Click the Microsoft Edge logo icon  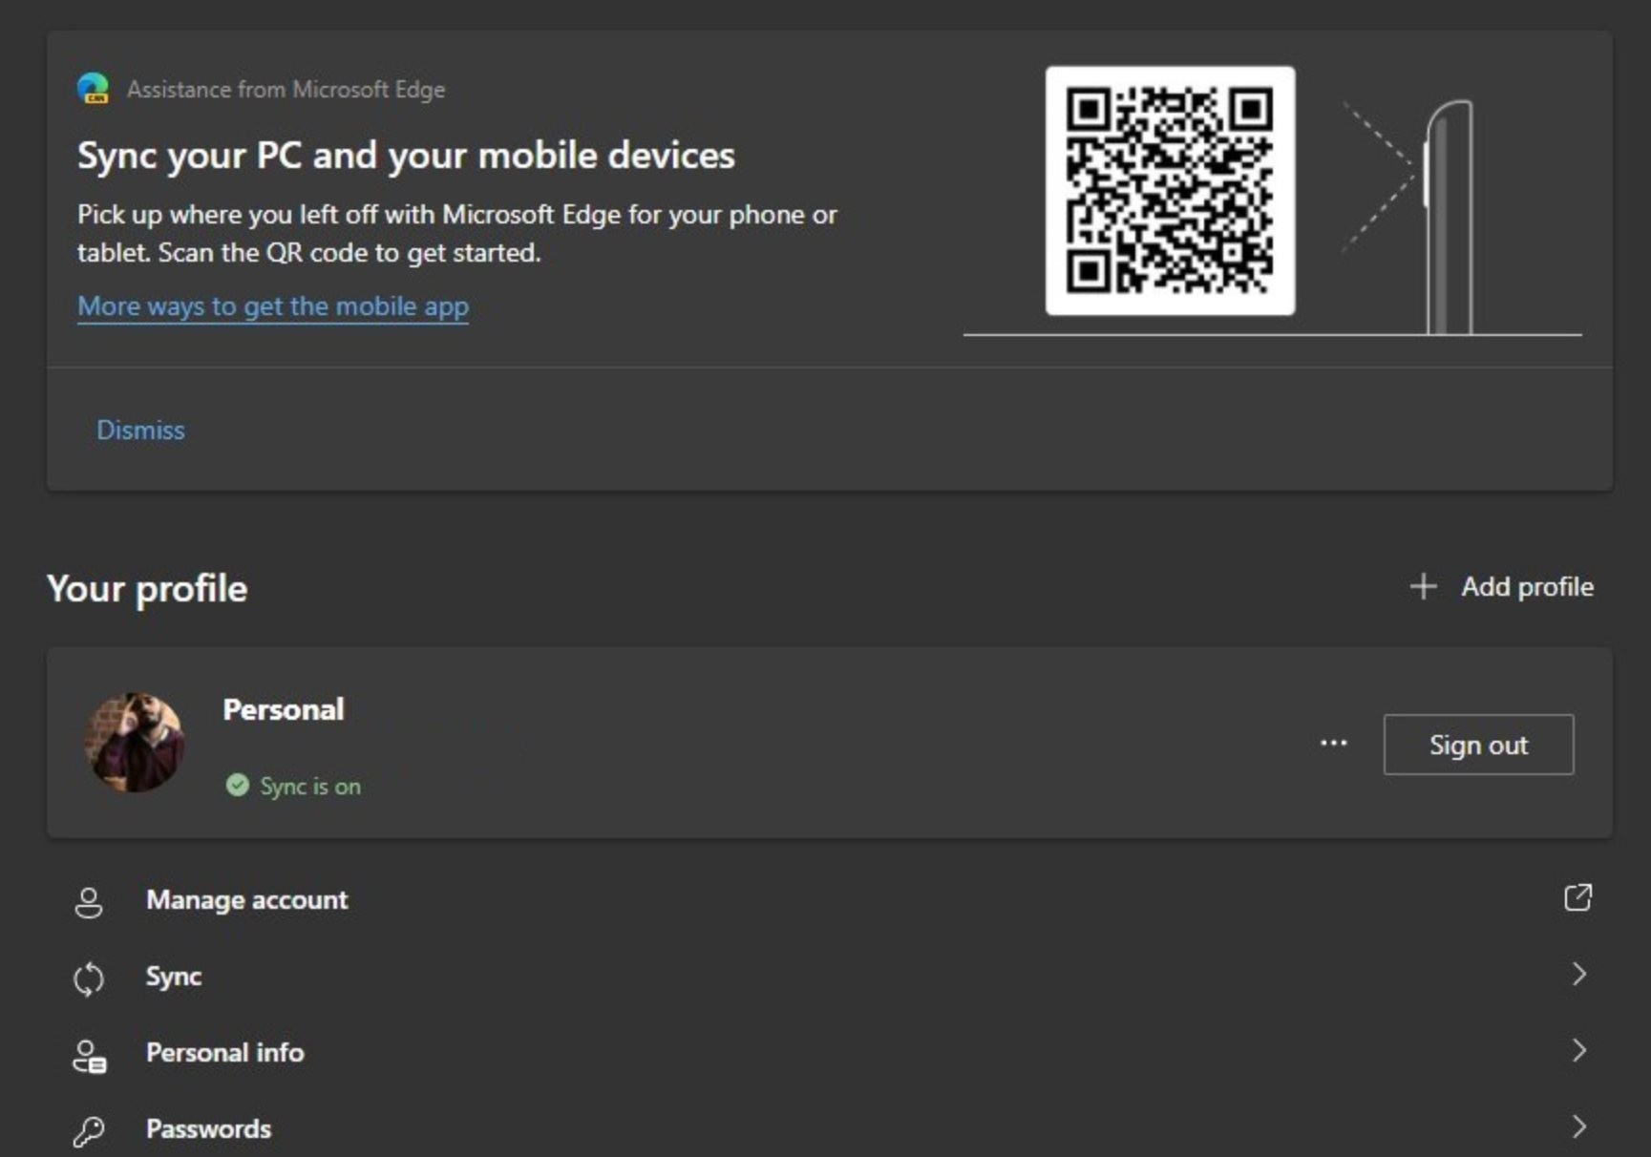click(93, 89)
